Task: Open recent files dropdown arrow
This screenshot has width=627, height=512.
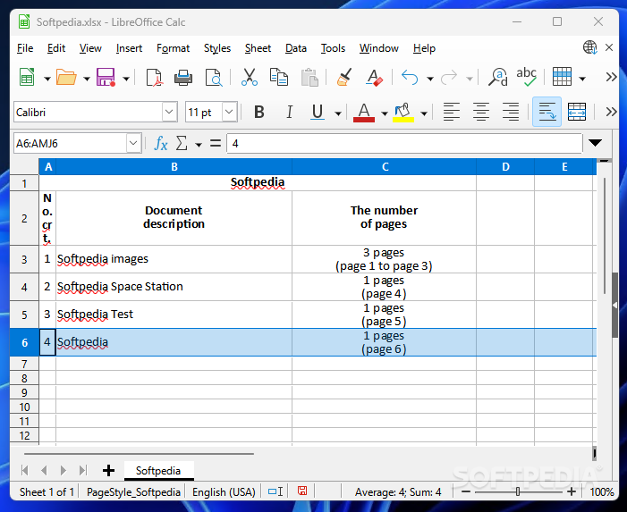Action: [87, 79]
